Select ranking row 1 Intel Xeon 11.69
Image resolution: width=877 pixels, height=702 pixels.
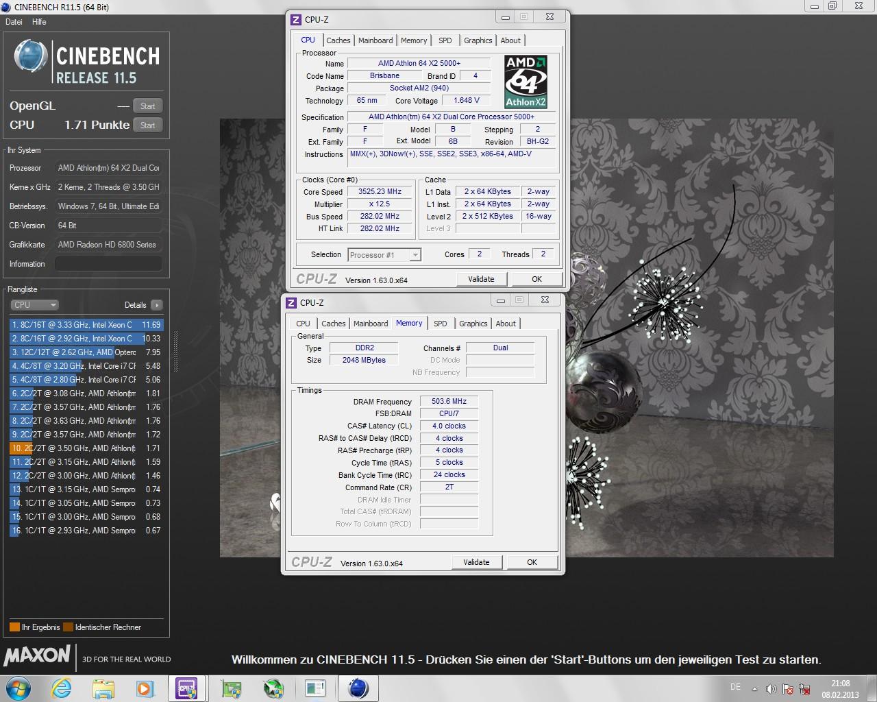pos(86,325)
